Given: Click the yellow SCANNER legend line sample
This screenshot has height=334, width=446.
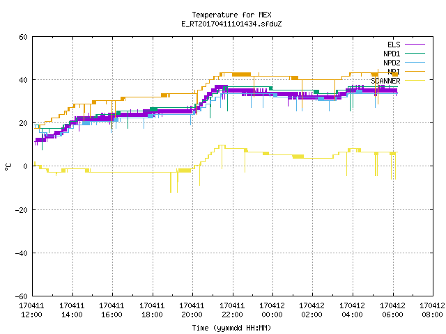Looking at the screenshot, I should pos(415,81).
